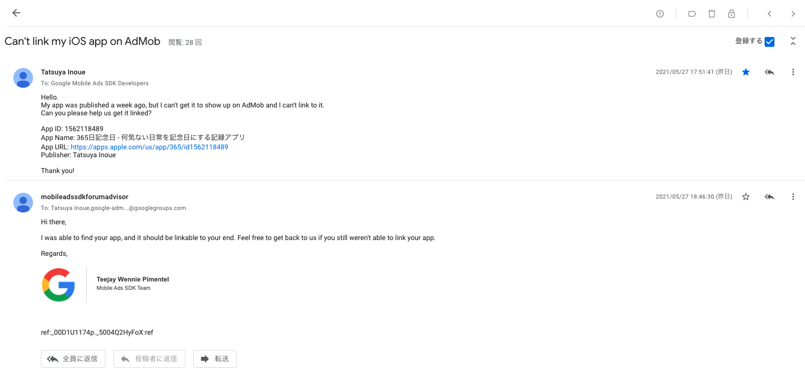Screen dimensions: 805x383
Task: Star the mobileadssdkforumadvisor reply
Action: pyautogui.click(x=746, y=197)
